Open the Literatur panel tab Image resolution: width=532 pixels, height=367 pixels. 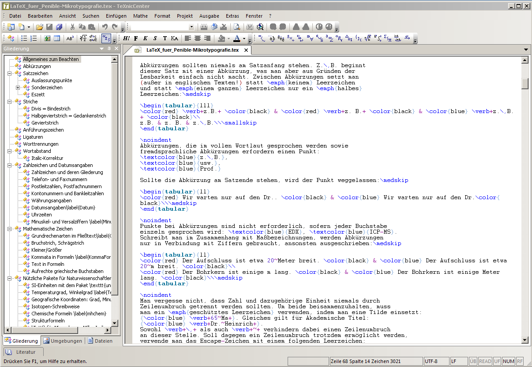click(25, 352)
